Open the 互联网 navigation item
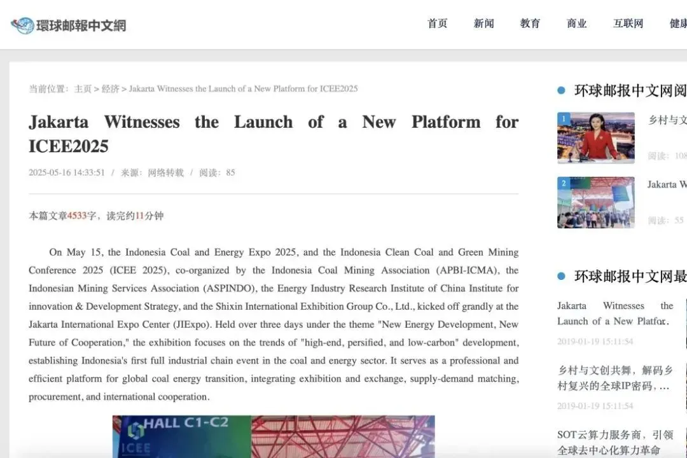The image size is (687, 458). click(628, 24)
